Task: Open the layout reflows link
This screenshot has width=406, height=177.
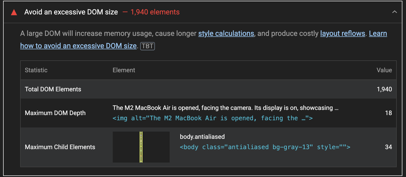Action: pyautogui.click(x=342, y=33)
